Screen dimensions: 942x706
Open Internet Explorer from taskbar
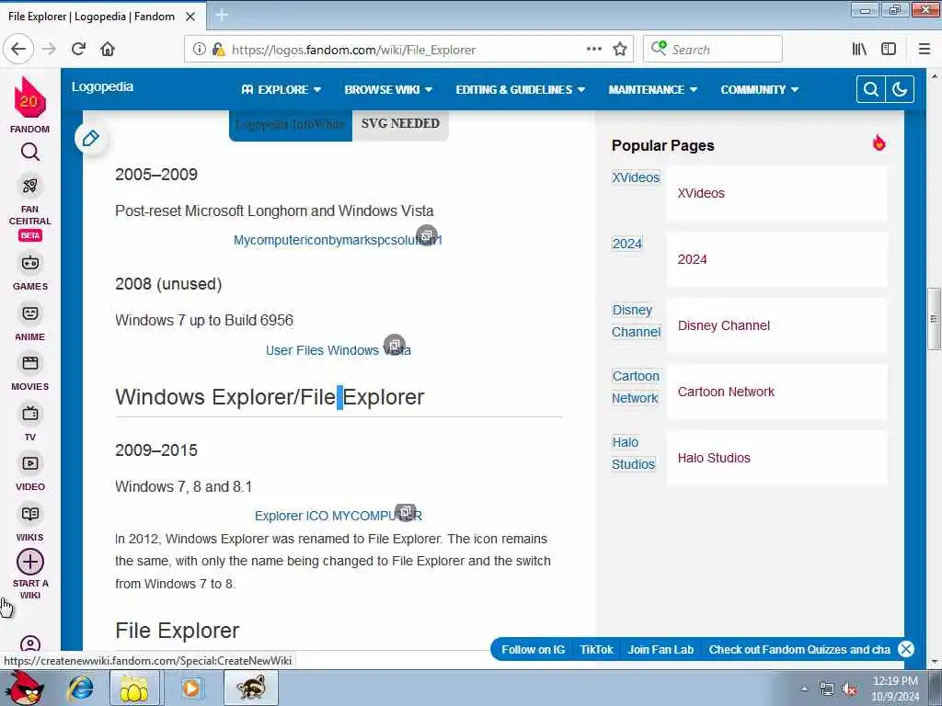pyautogui.click(x=81, y=688)
